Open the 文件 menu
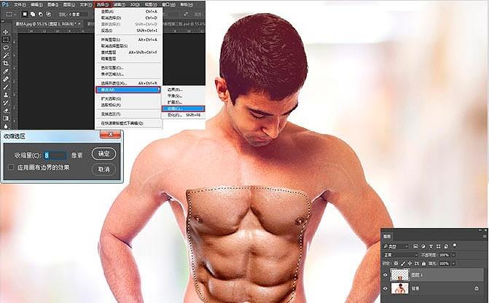Viewport: 489px width, 303px height. click(x=20, y=4)
